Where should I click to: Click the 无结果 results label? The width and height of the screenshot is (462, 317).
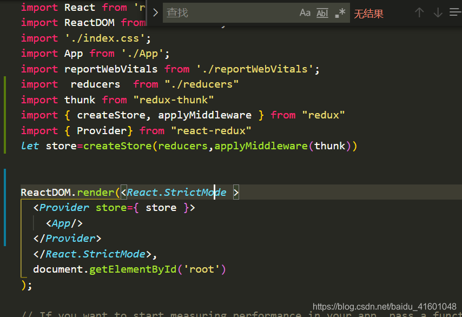pyautogui.click(x=368, y=14)
